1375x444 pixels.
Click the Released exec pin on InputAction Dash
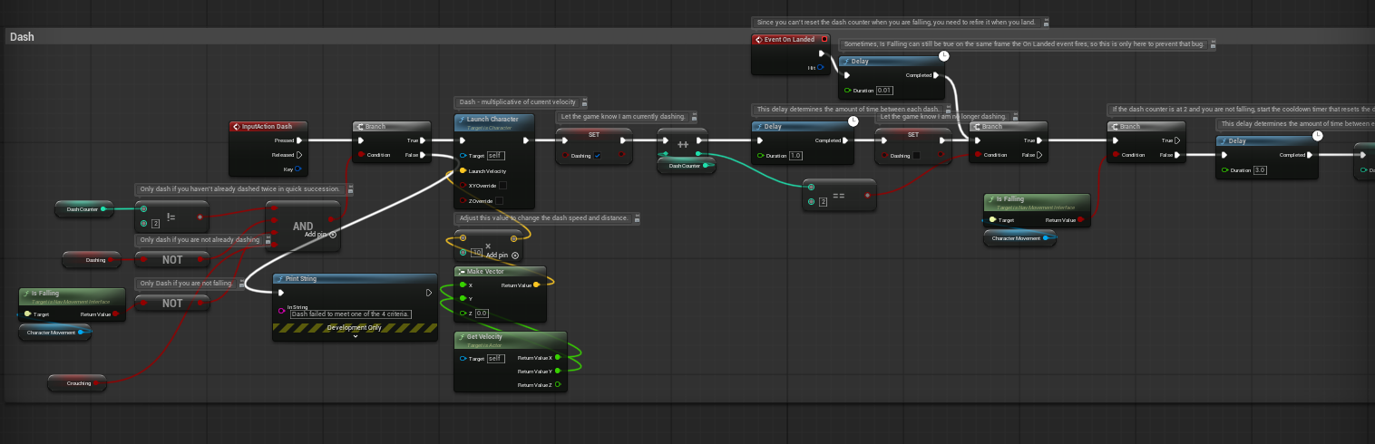[299, 155]
